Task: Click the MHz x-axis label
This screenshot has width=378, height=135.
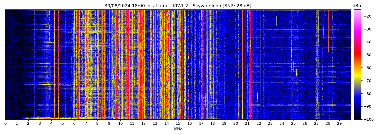Action: pyautogui.click(x=178, y=129)
